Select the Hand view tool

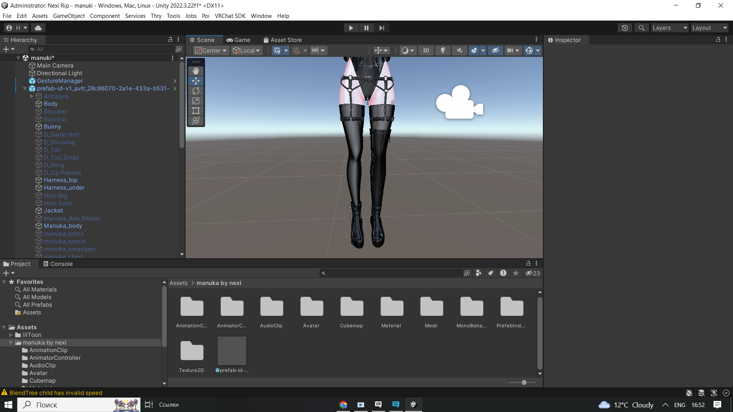tap(196, 71)
